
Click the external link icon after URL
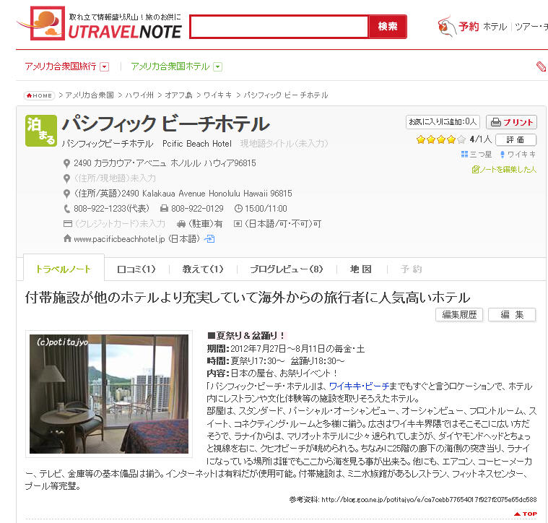209,239
